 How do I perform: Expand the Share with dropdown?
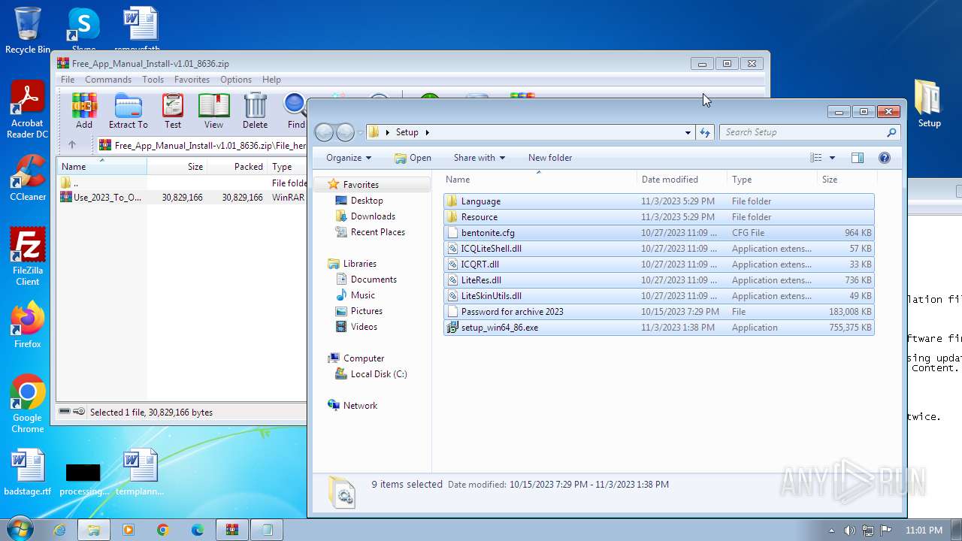coord(479,158)
